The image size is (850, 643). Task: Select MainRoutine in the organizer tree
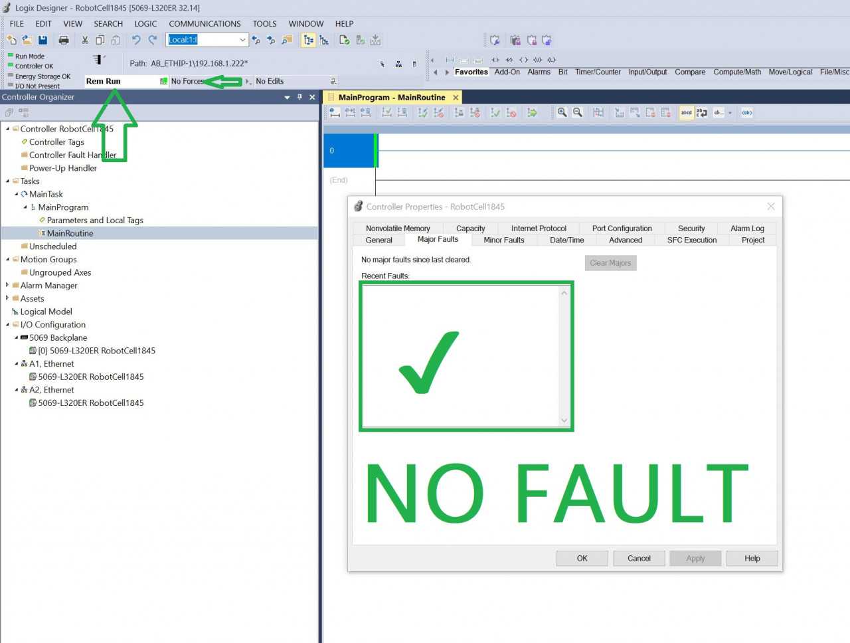[x=70, y=233]
